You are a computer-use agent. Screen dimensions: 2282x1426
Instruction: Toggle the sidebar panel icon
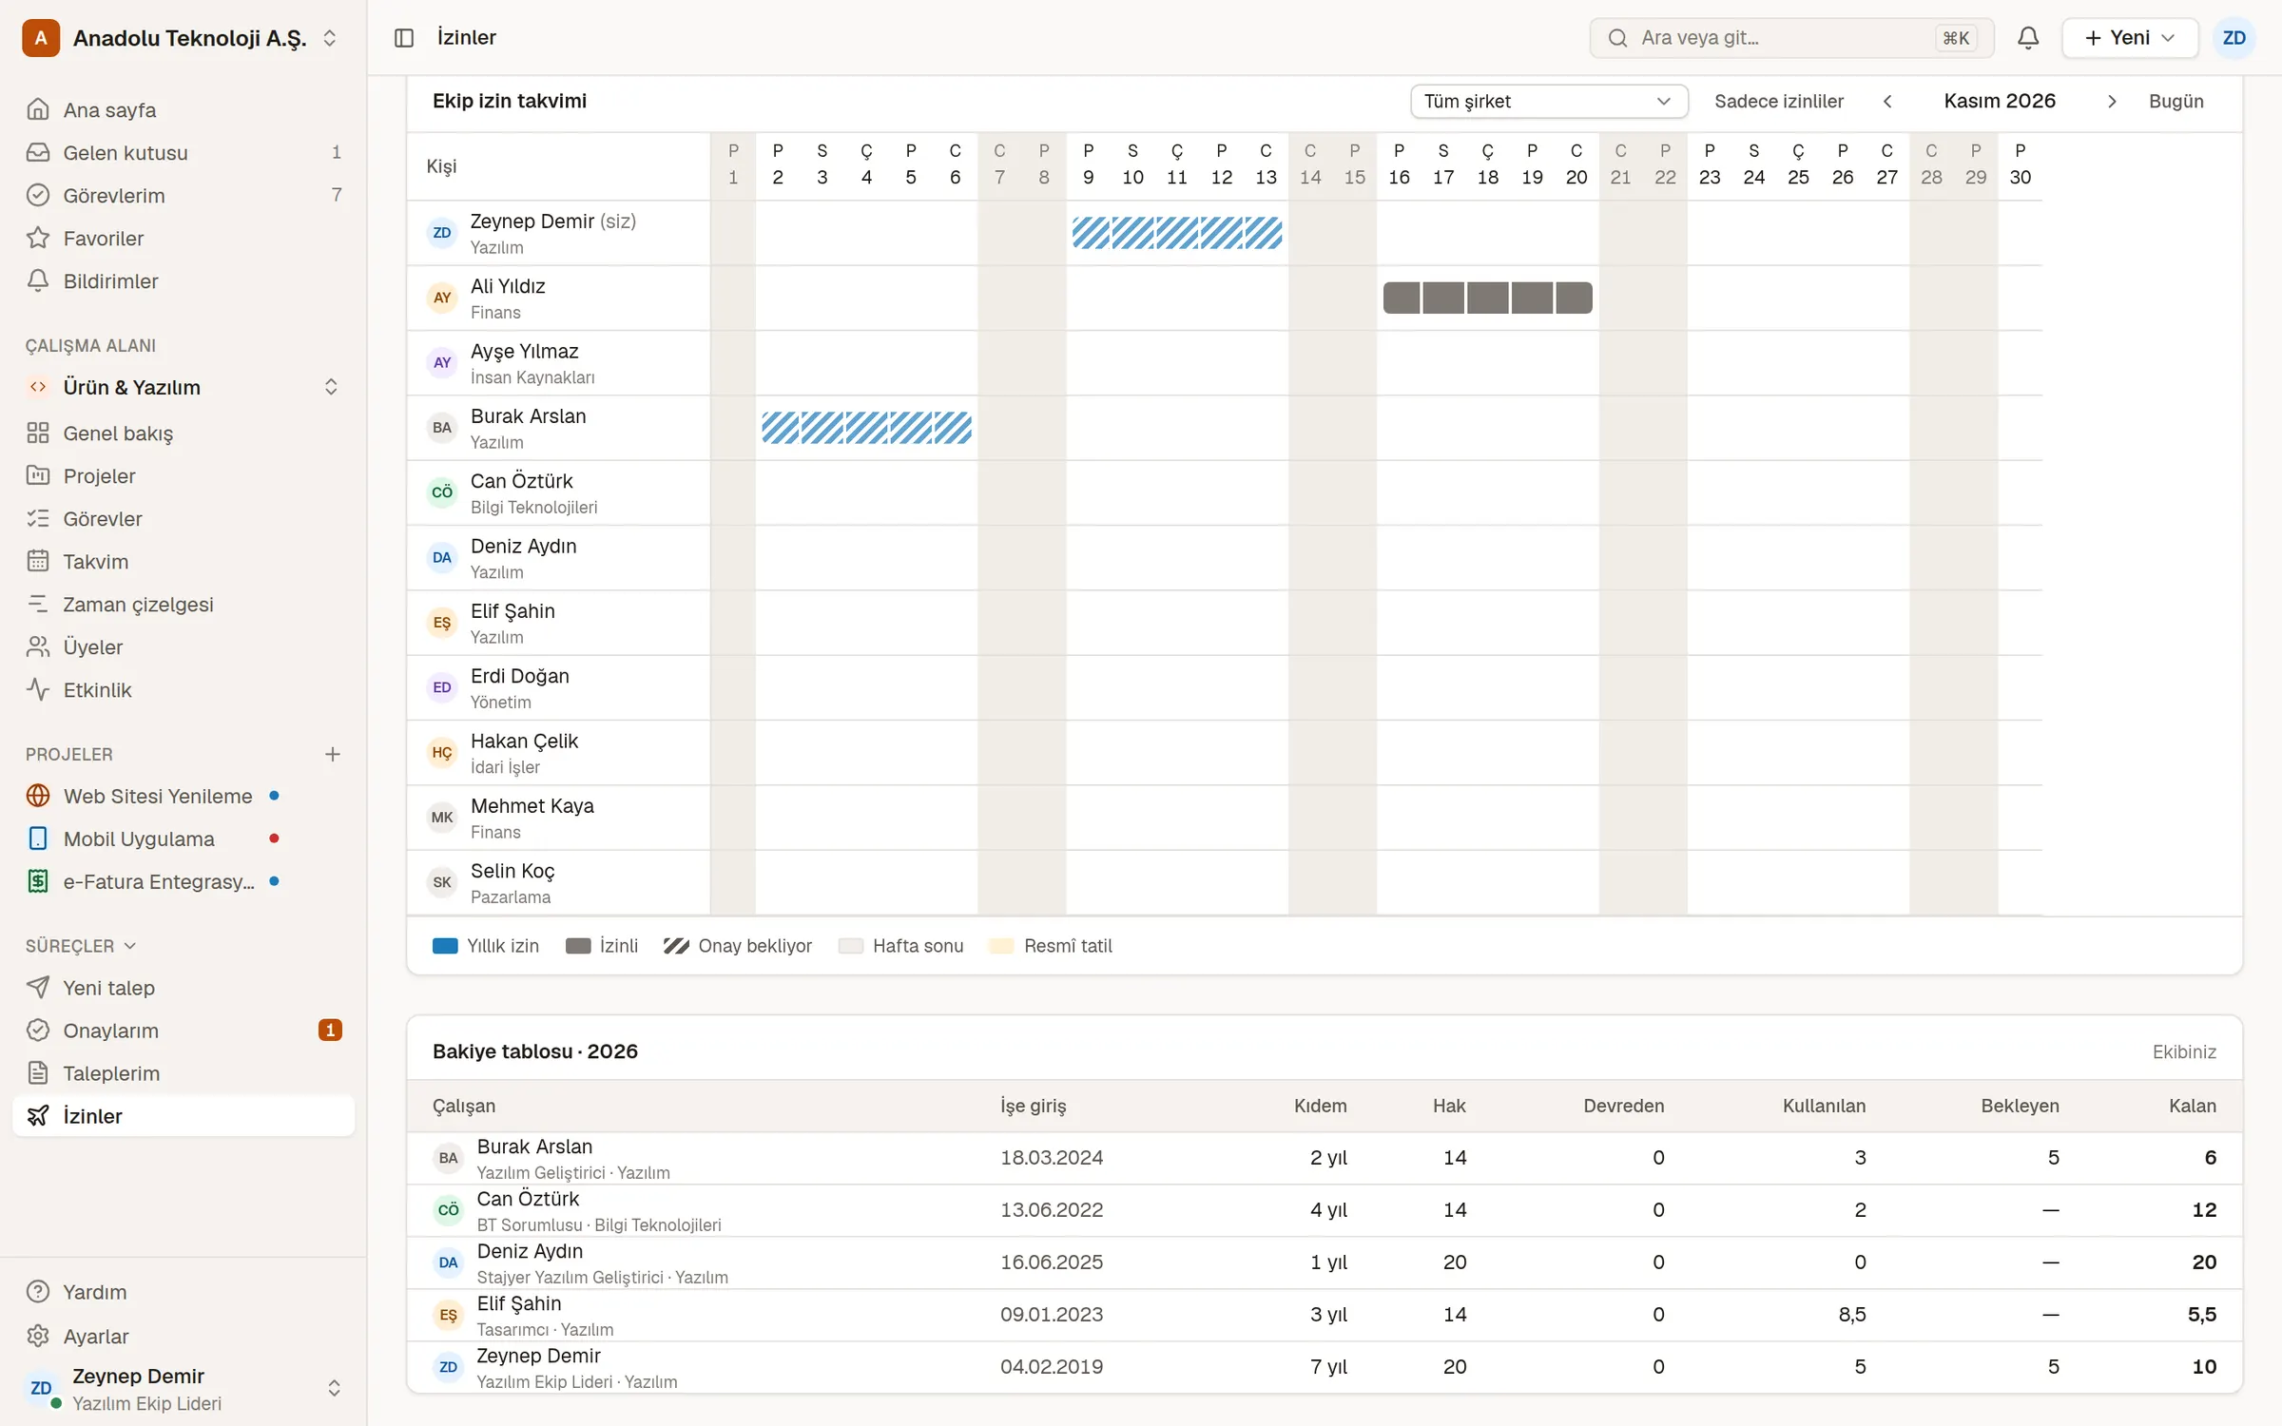404,38
